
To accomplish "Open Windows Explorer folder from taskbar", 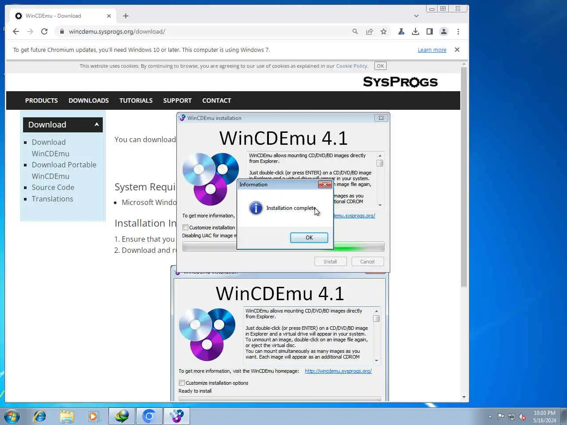I will 67,416.
